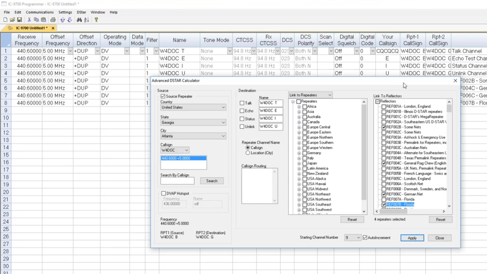487x274 pixels.
Task: Click the reflectors list scroll-down arrow
Action: click(449, 206)
